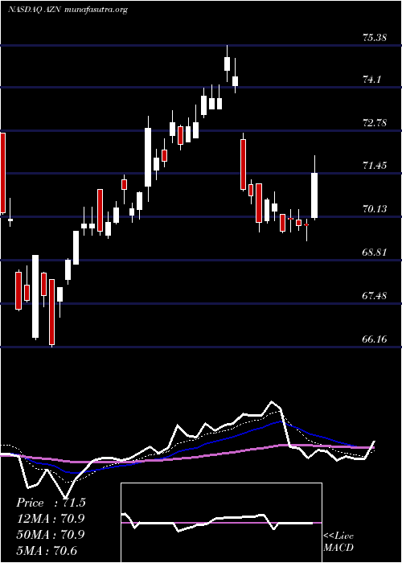Image resolution: width=402 pixels, height=563 pixels.
Task: Click the 66.16 price level label
Action: click(375, 339)
